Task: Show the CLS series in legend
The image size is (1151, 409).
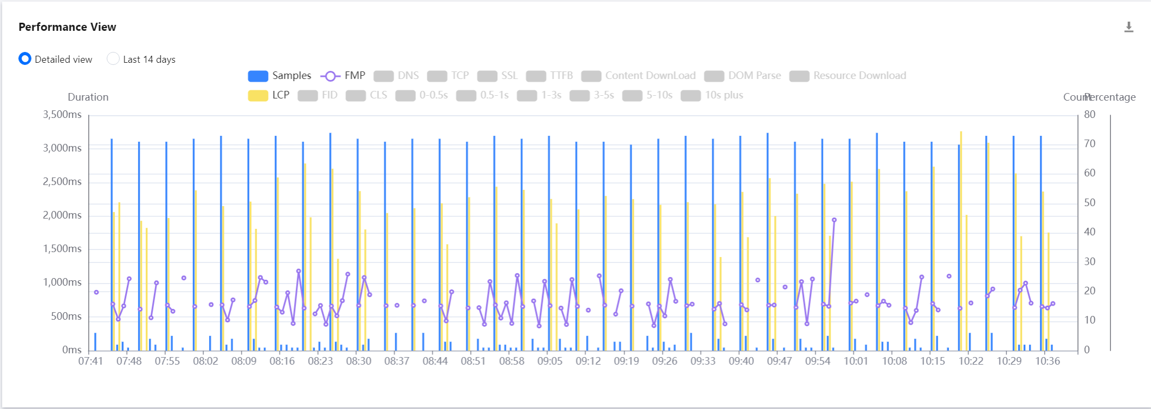Action: (x=366, y=95)
